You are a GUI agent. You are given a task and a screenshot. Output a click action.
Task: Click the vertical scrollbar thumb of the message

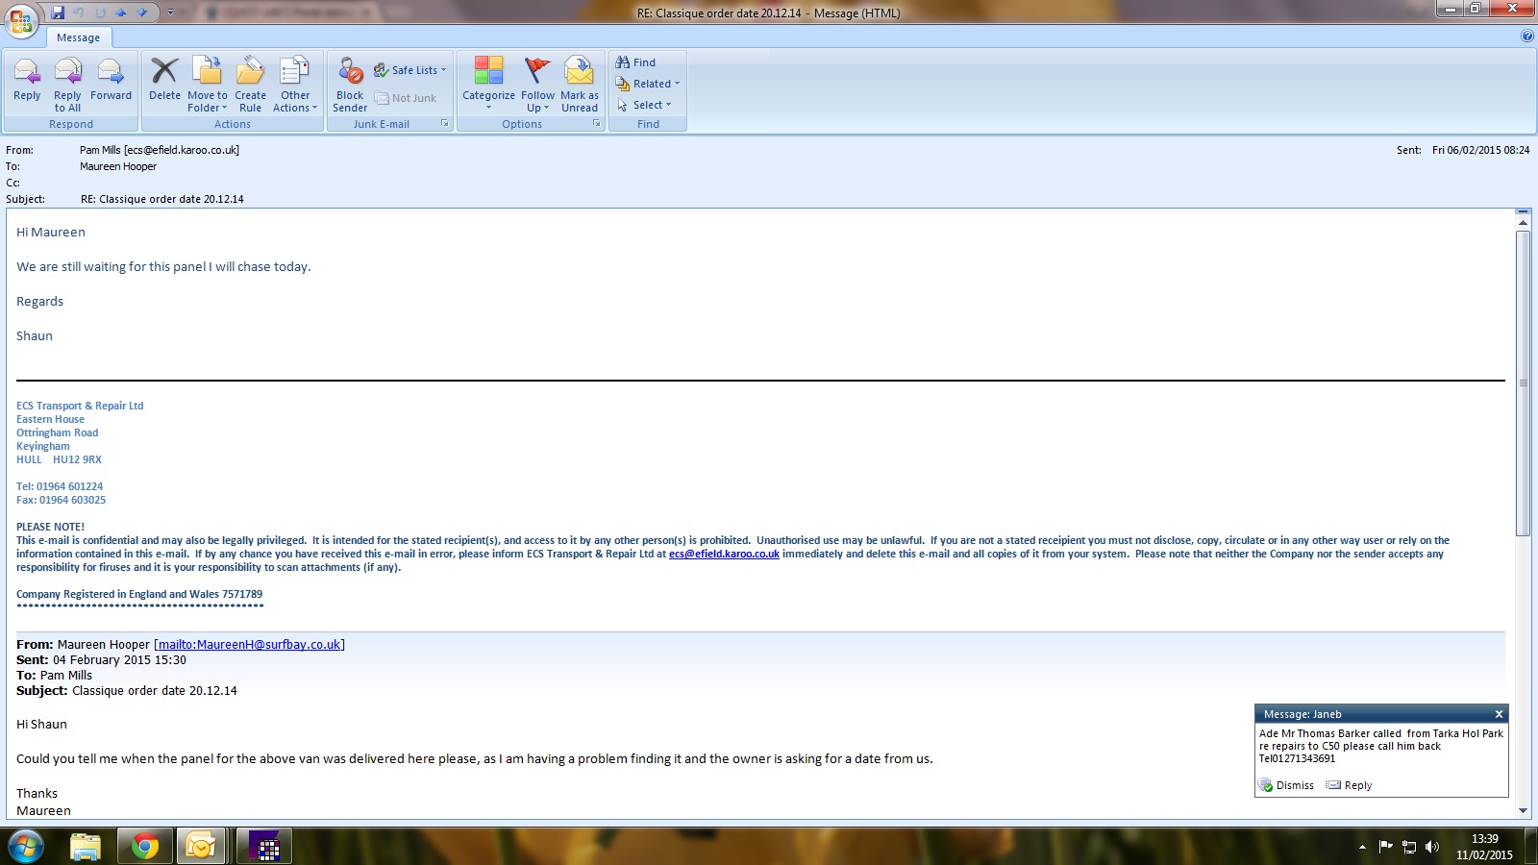1523,383
